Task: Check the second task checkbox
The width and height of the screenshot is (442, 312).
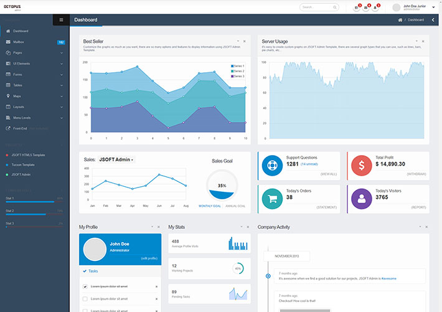Action: point(85,298)
